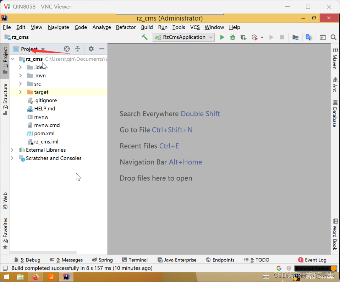Open the Terminal tool window
This screenshot has height=282, width=340.
pos(135,260)
